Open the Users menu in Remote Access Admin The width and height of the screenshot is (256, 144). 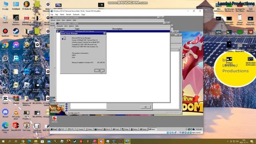coord(58,20)
